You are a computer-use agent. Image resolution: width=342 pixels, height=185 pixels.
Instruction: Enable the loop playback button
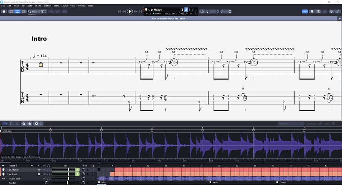(x=202, y=11)
